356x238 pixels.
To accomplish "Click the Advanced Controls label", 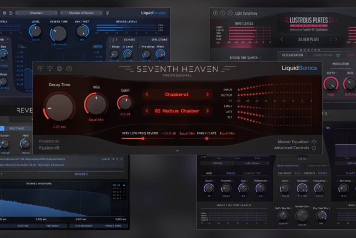I will point(291,148).
